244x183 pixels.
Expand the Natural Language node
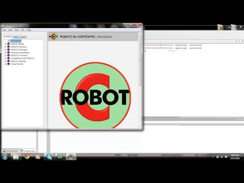tap(5, 61)
